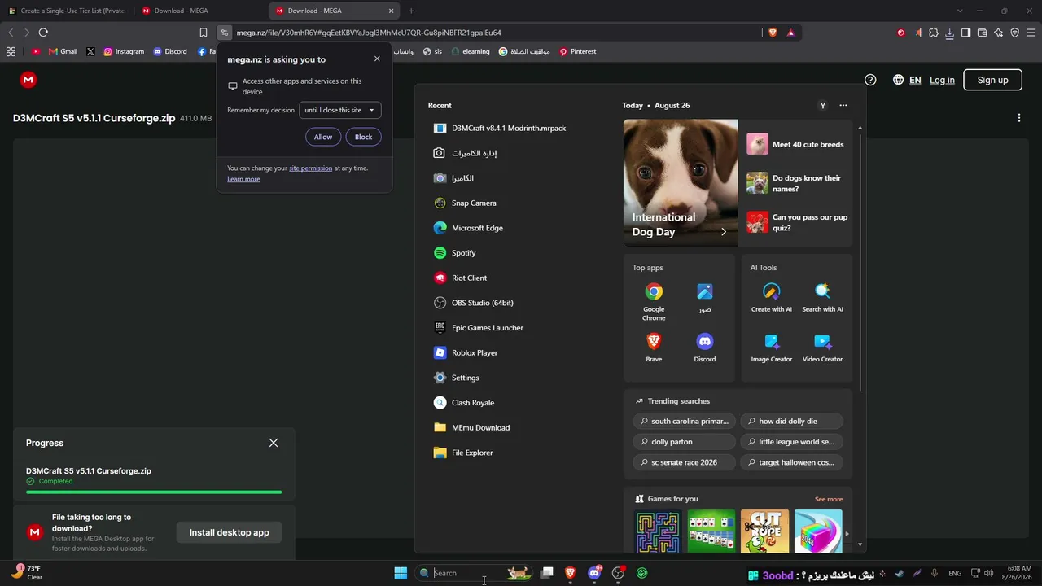
Task: Search trending 'sc senate race 2026'
Action: tap(684, 462)
